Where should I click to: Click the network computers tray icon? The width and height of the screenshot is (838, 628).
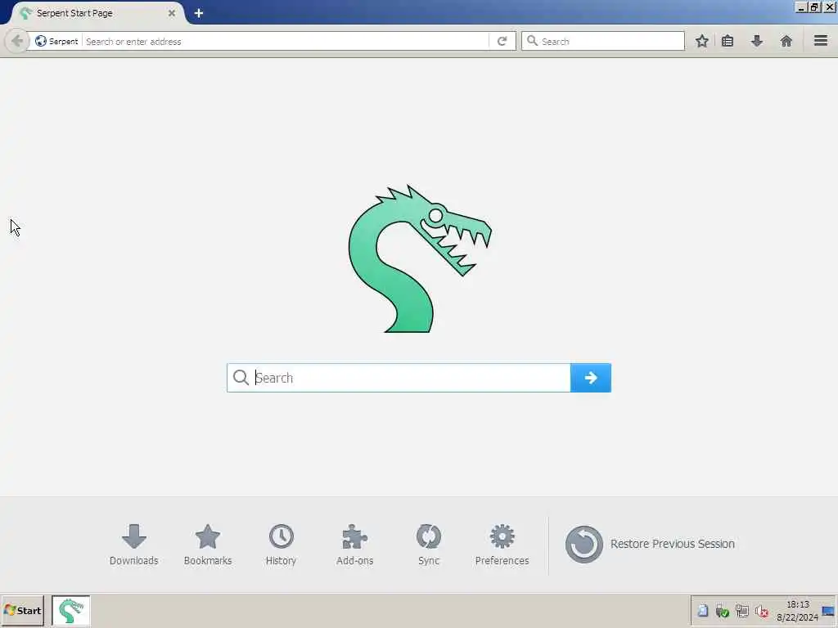741,611
